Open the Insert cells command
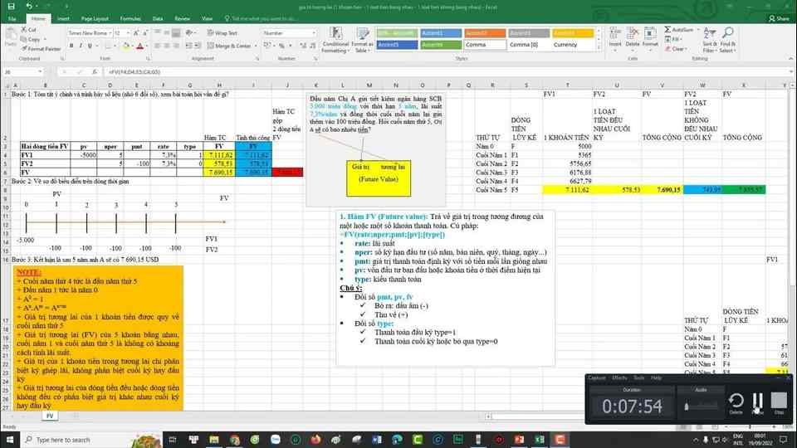The height and width of the screenshot is (448, 797). (x=615, y=39)
